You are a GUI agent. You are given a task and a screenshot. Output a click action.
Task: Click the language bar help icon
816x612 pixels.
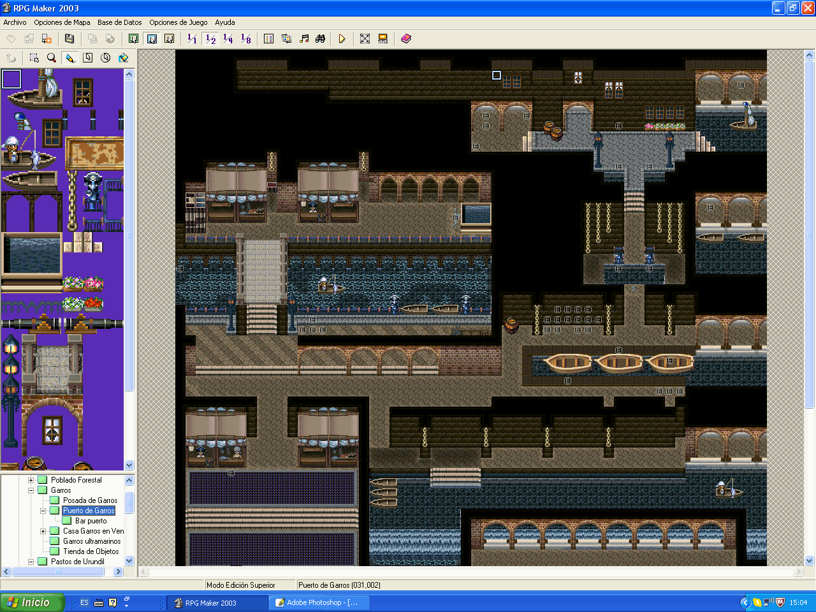[113, 602]
